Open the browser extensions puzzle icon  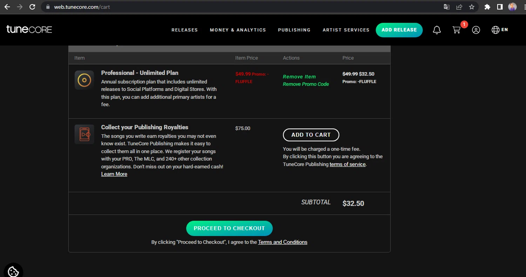(487, 7)
